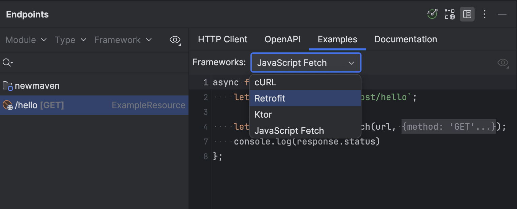Click the ExampleResource label
The image size is (517, 209).
[148, 105]
